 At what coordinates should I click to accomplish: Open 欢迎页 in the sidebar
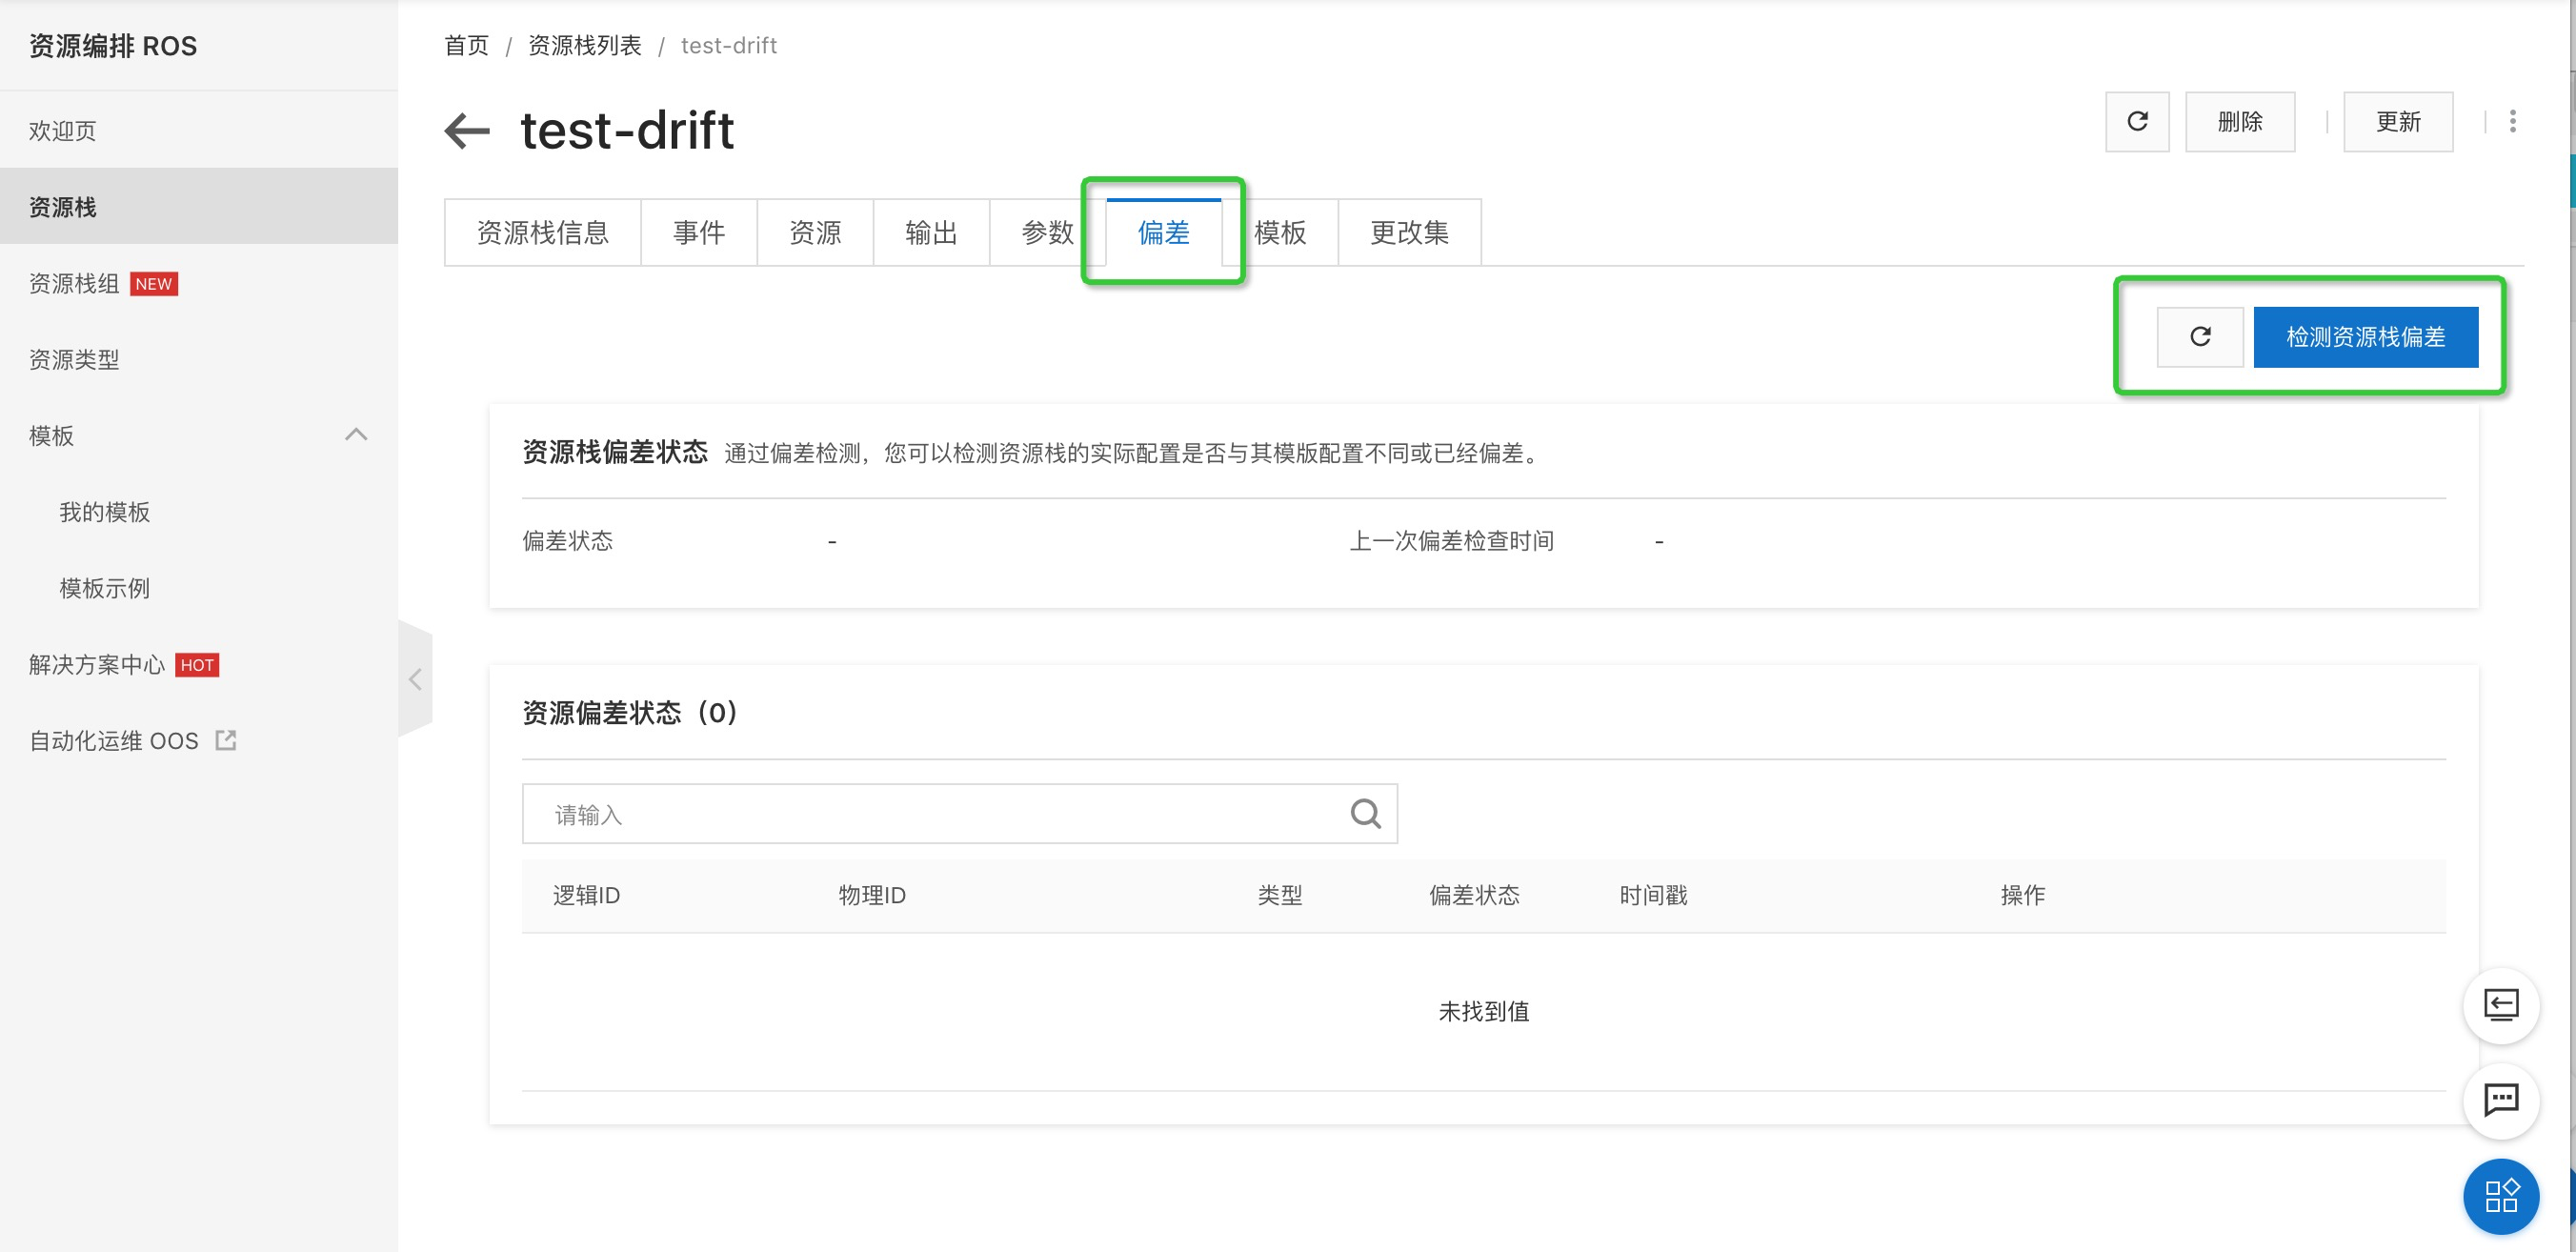199,131
